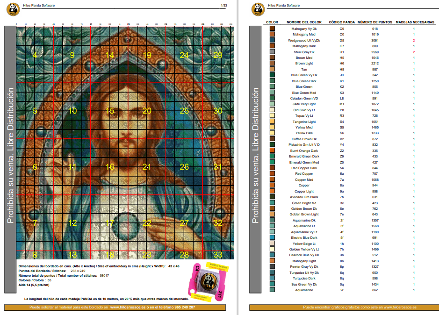Click pattern section number 15
Screen dimensions: 439x315
click(110, 111)
